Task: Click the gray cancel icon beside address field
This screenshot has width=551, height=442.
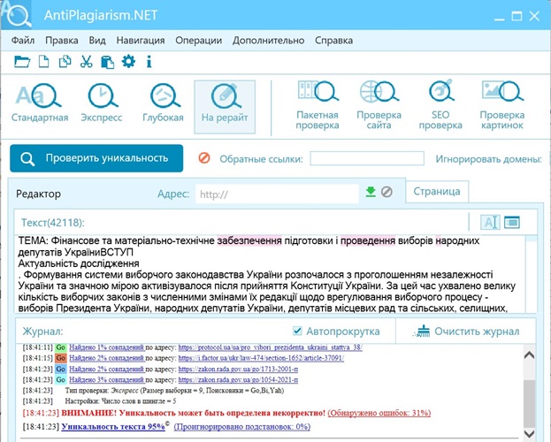Action: pos(386,192)
